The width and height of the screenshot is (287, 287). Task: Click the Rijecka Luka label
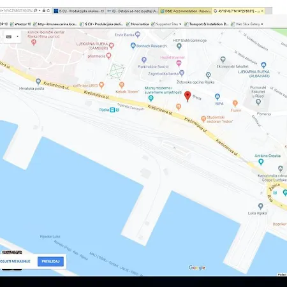pos(50,237)
